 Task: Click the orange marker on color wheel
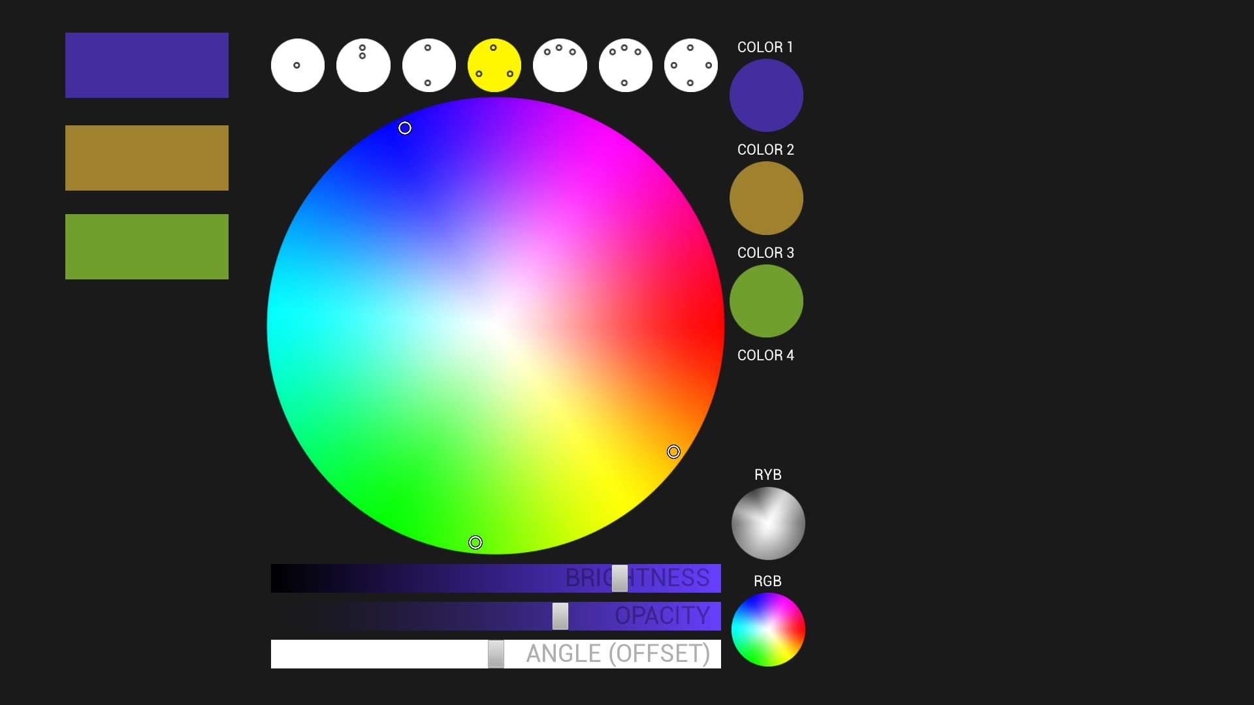coord(673,452)
